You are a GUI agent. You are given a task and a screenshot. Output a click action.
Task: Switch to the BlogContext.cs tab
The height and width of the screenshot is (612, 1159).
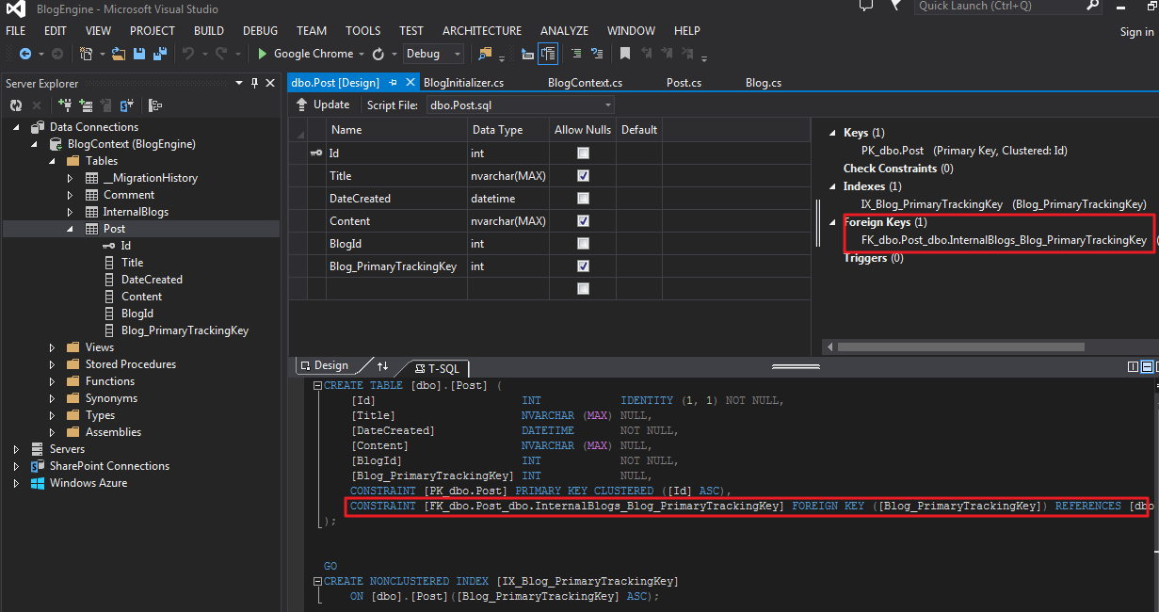click(585, 83)
